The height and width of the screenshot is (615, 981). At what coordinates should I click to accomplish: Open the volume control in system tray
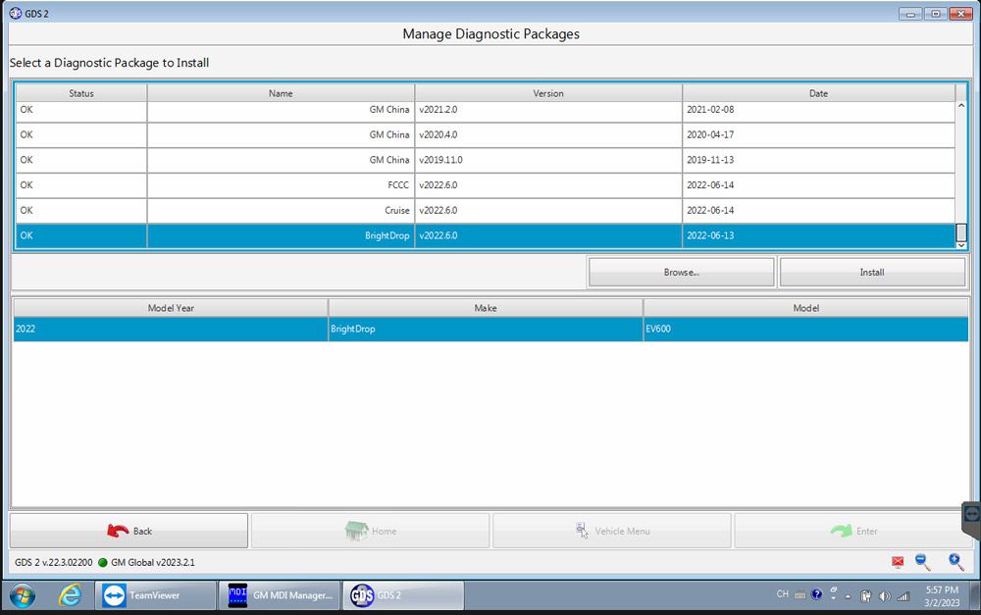[x=885, y=595]
